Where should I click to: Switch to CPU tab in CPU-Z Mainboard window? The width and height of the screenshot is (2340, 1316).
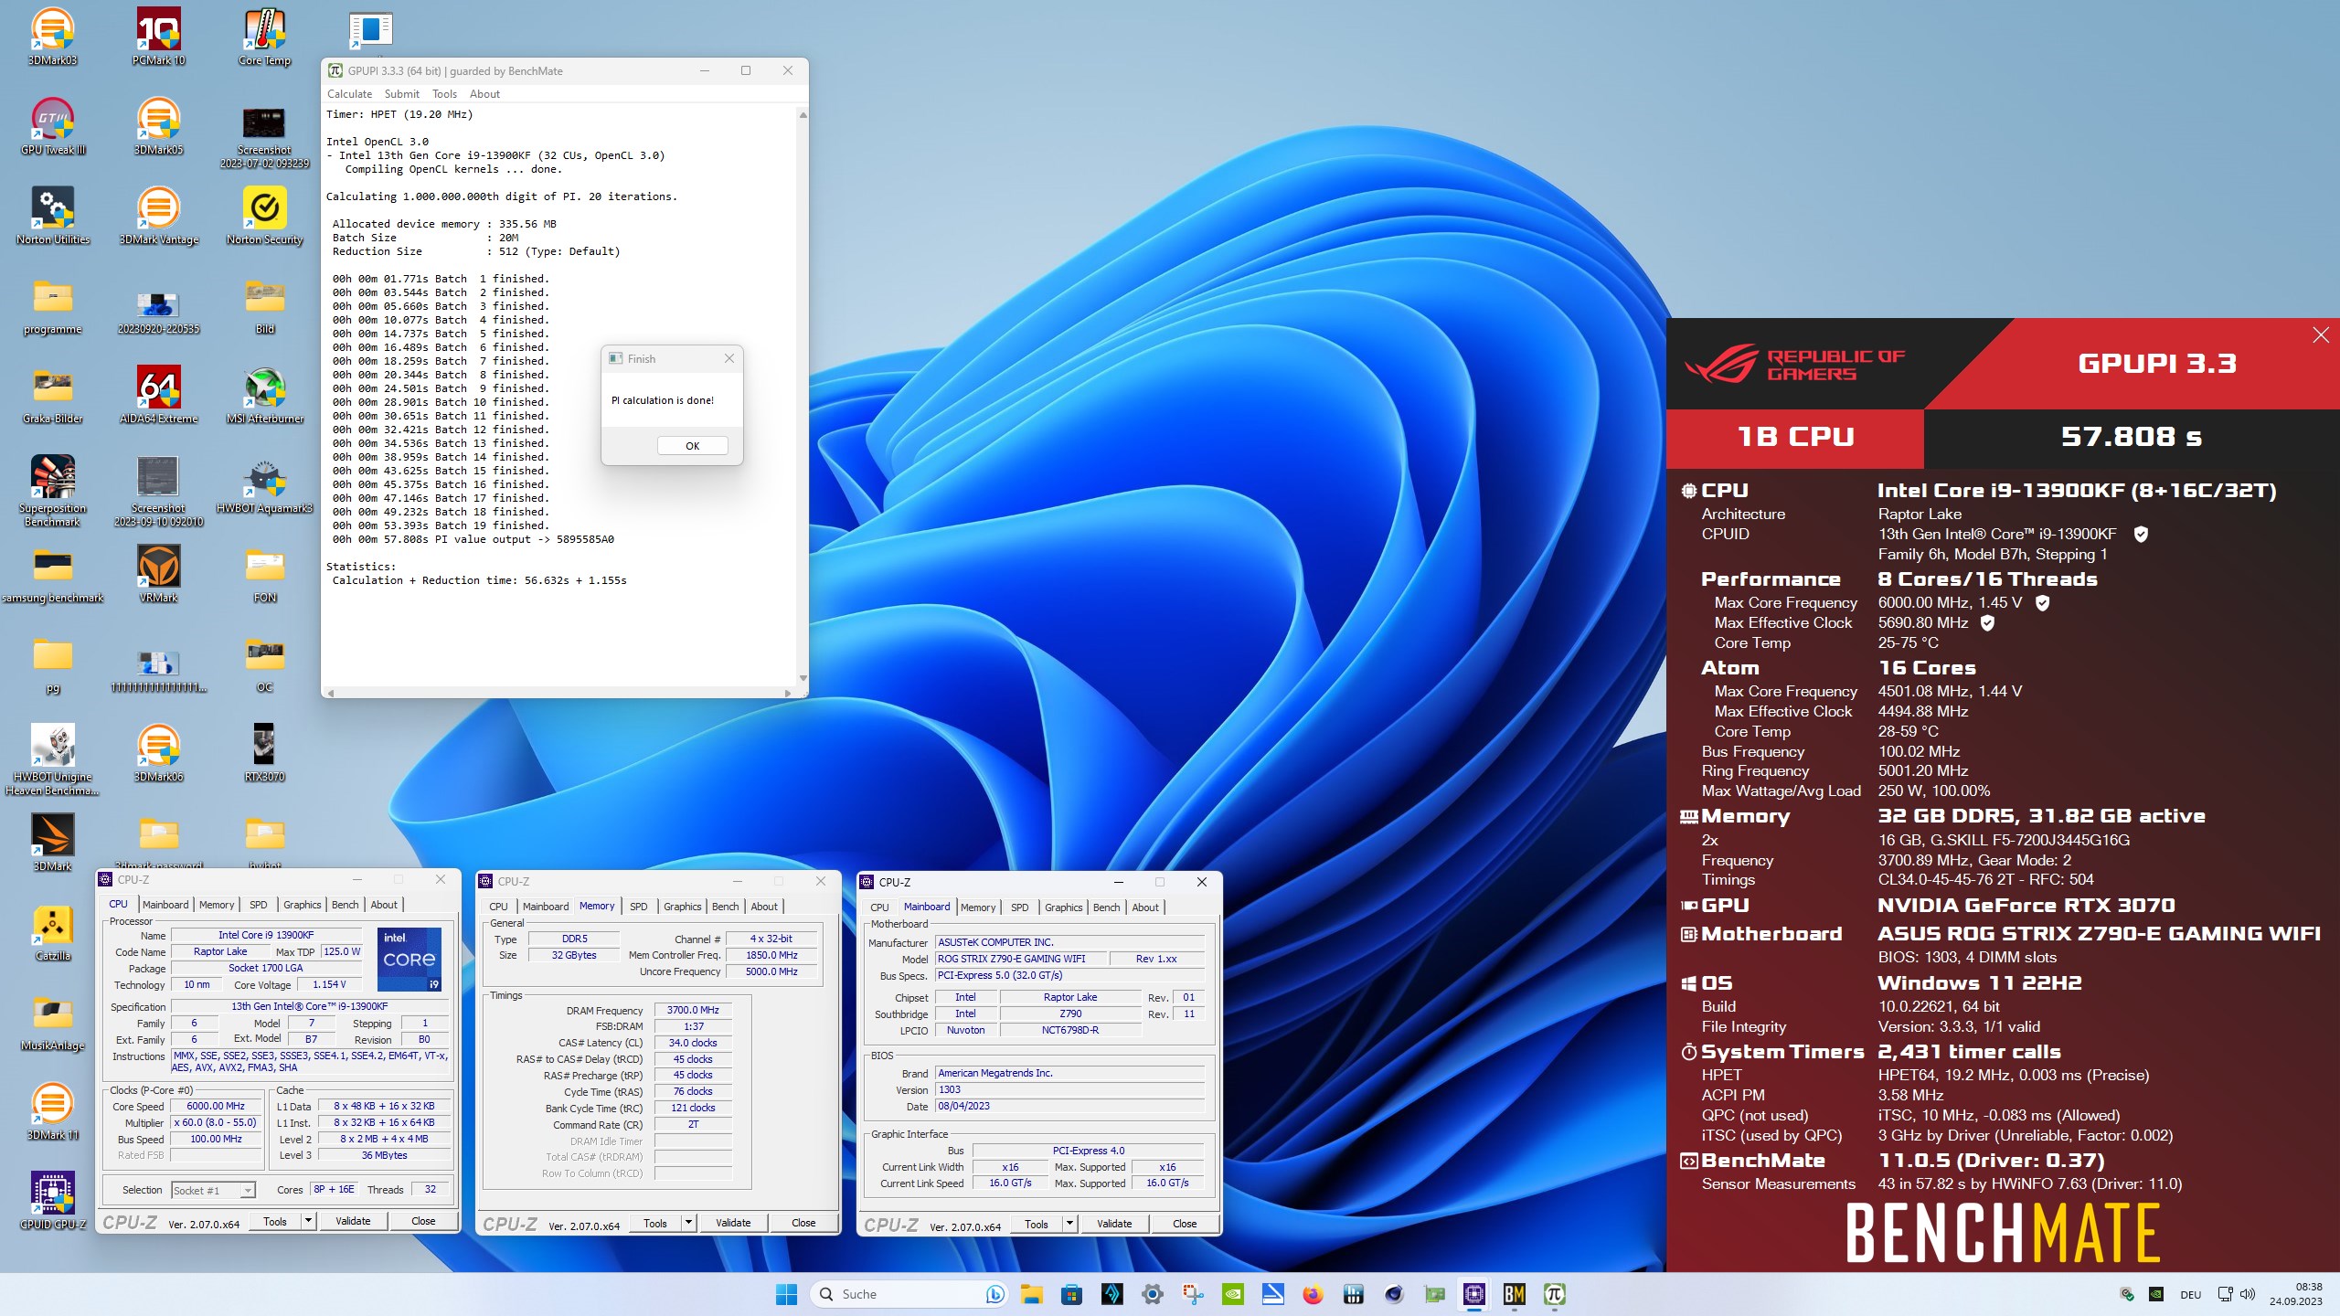[x=879, y=907]
